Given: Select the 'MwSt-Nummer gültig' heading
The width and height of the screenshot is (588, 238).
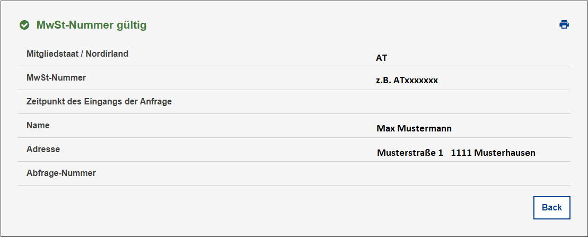Looking at the screenshot, I should (91, 25).
